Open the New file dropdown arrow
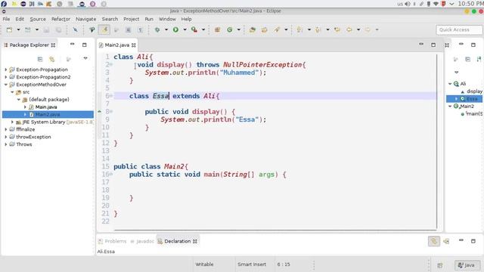The width and height of the screenshot is (484, 272). tap(18, 29)
